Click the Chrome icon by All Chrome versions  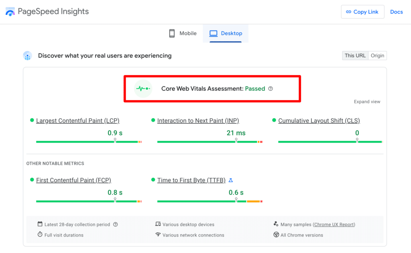click(x=276, y=235)
